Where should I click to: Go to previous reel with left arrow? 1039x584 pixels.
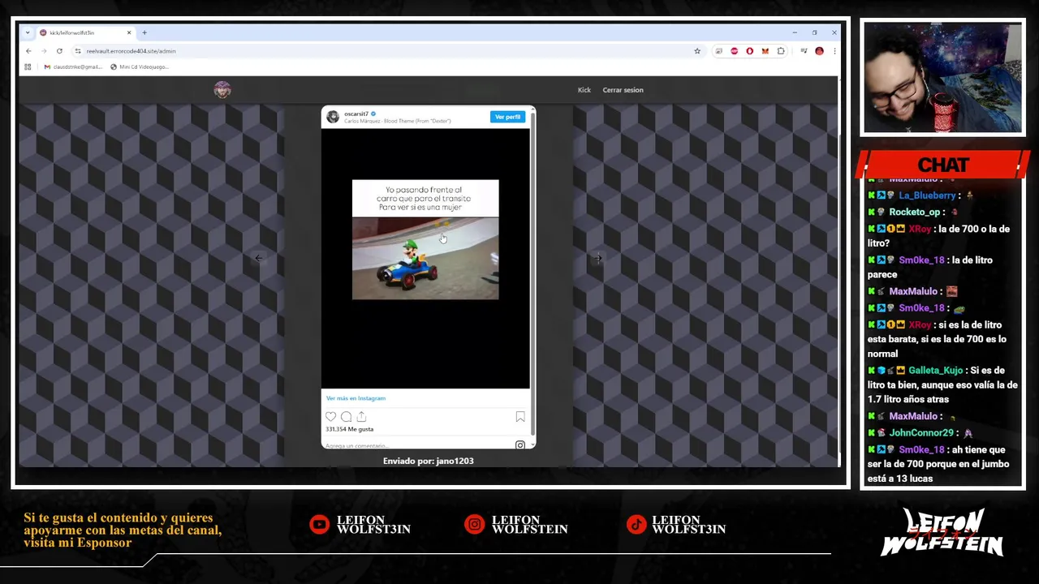pyautogui.click(x=258, y=258)
